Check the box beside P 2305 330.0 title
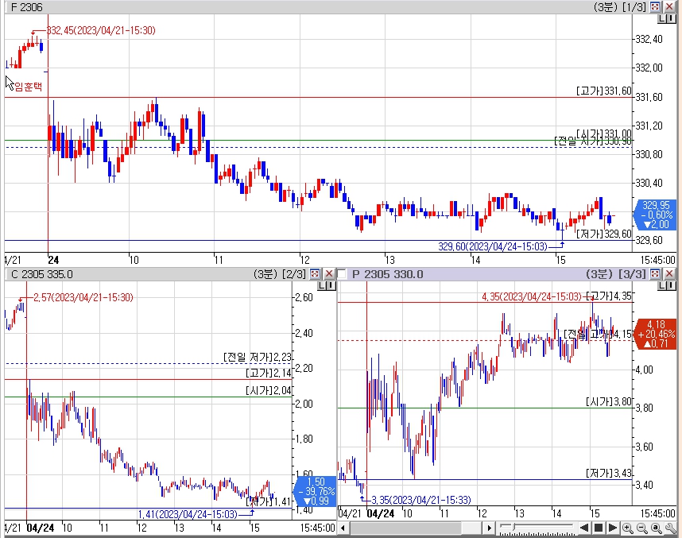Screen dimensions: 682x538 [342, 274]
